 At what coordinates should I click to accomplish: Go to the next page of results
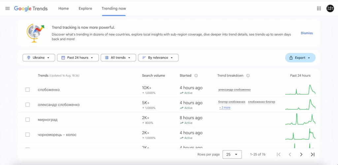[x=301, y=154]
